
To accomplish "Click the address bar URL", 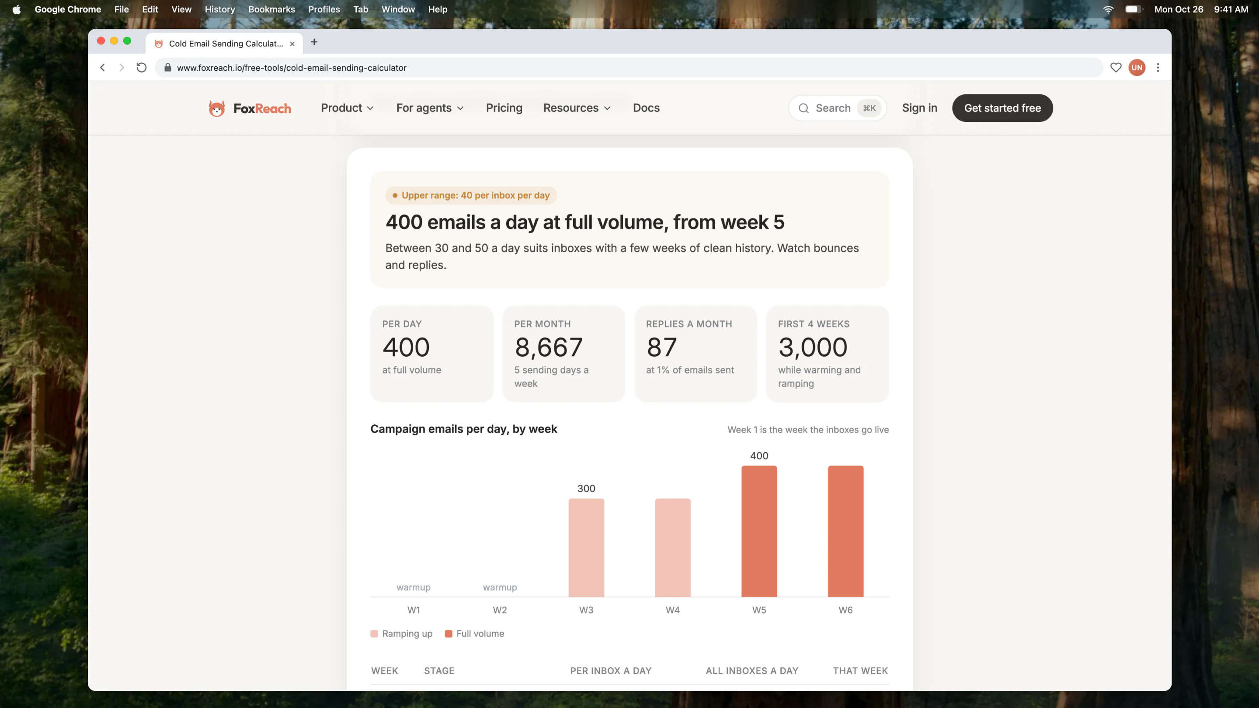I will pyautogui.click(x=291, y=67).
